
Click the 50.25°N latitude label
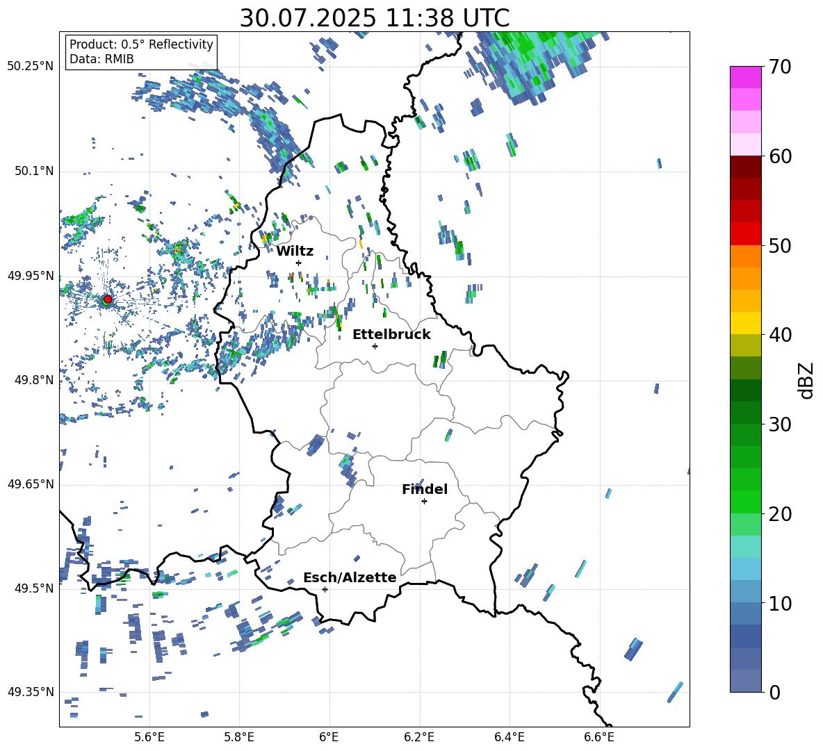[x=31, y=67]
